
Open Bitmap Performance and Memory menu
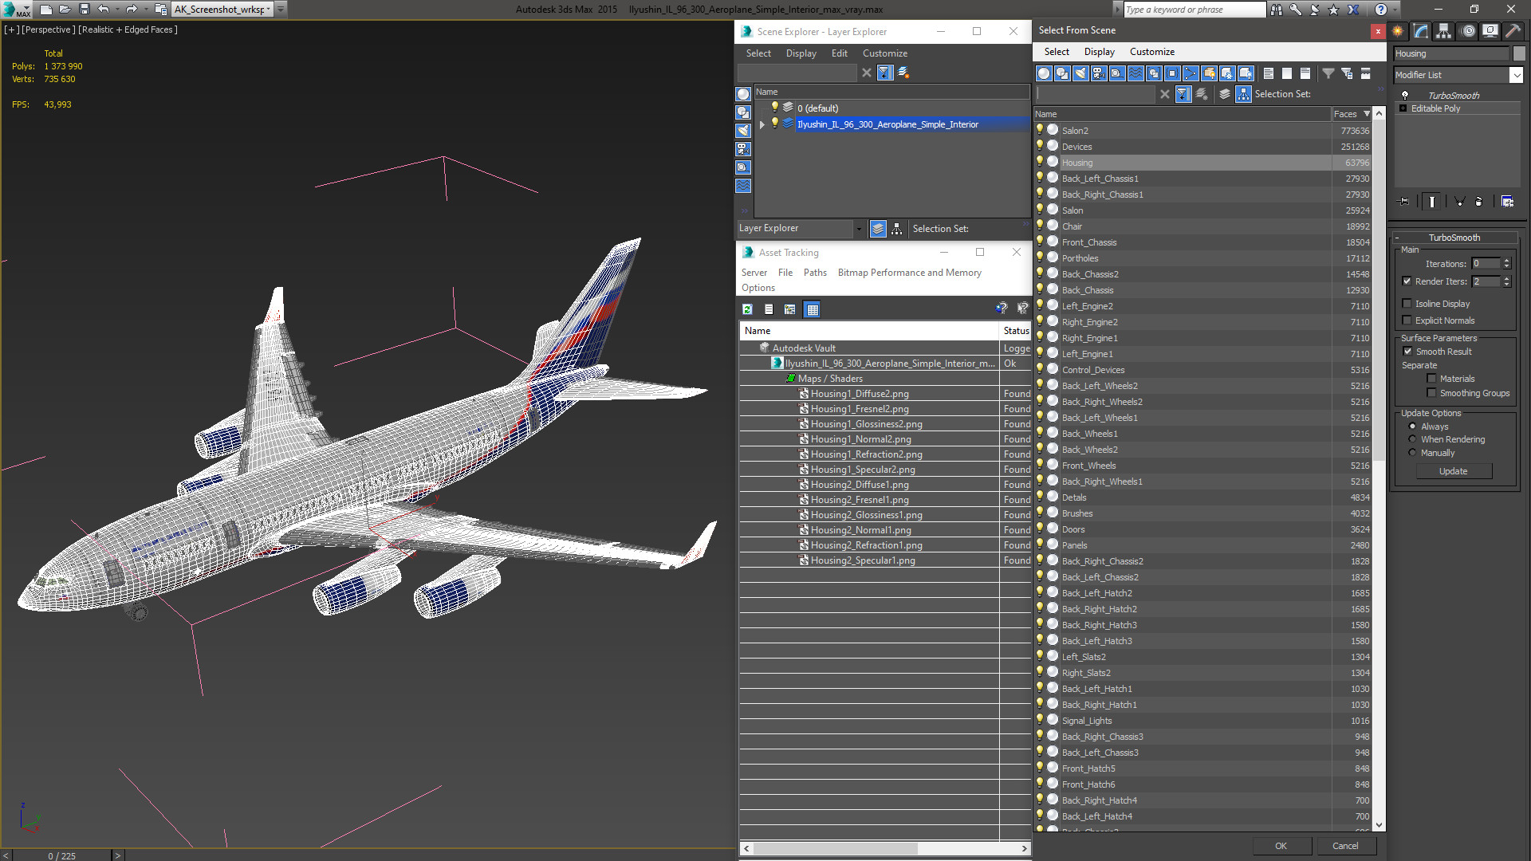(x=909, y=273)
